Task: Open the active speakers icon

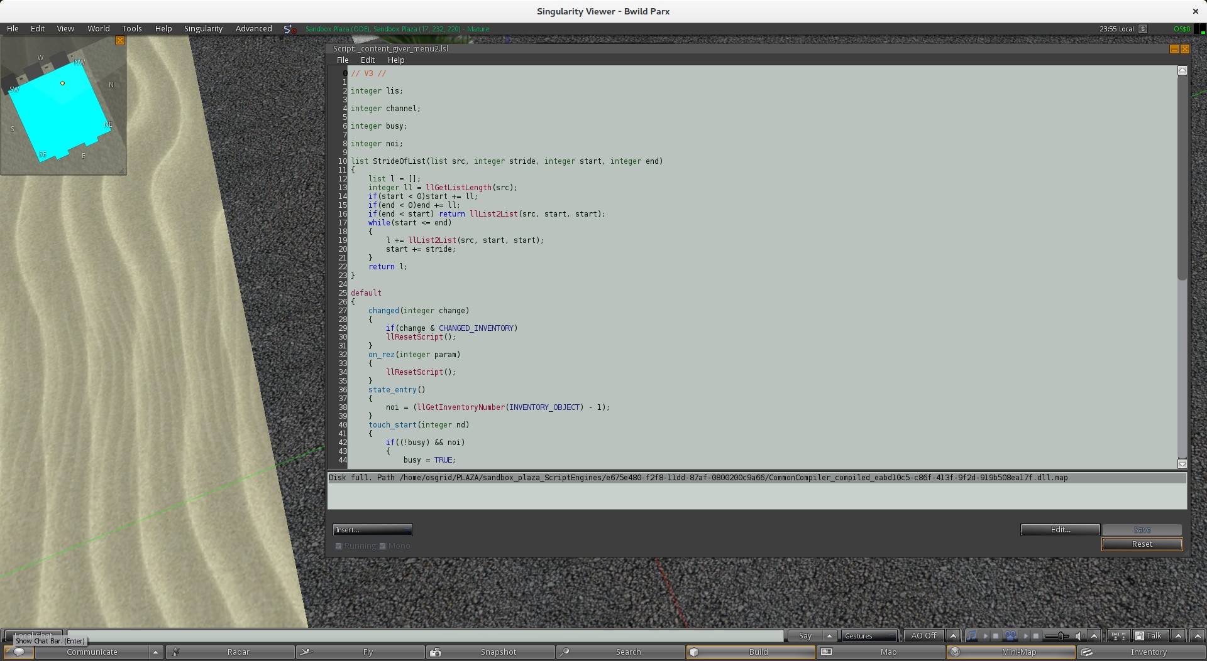Action: click(1118, 636)
